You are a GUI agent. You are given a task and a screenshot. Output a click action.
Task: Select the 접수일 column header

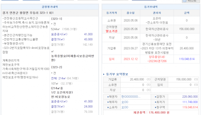point(130,13)
